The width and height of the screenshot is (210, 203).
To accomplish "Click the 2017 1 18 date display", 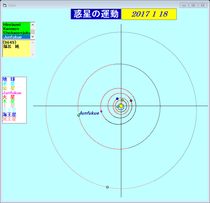I will pos(149,14).
